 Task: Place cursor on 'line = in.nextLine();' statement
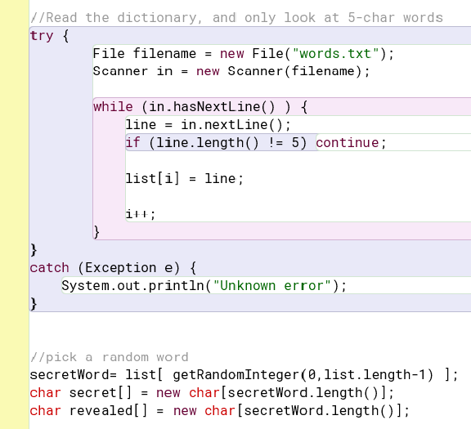point(209,125)
